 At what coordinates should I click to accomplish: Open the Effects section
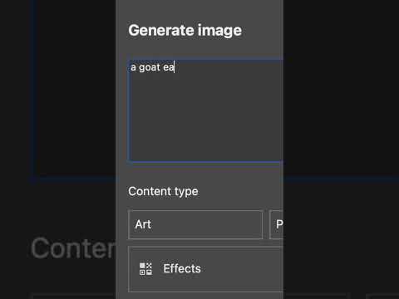[x=205, y=269]
